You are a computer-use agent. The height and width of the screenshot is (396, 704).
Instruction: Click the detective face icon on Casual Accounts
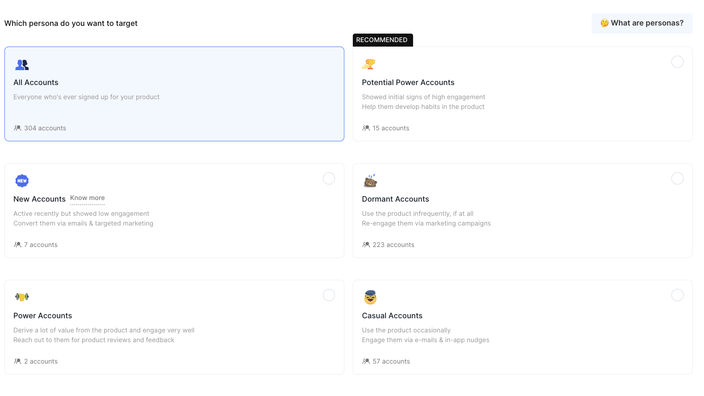(x=370, y=297)
